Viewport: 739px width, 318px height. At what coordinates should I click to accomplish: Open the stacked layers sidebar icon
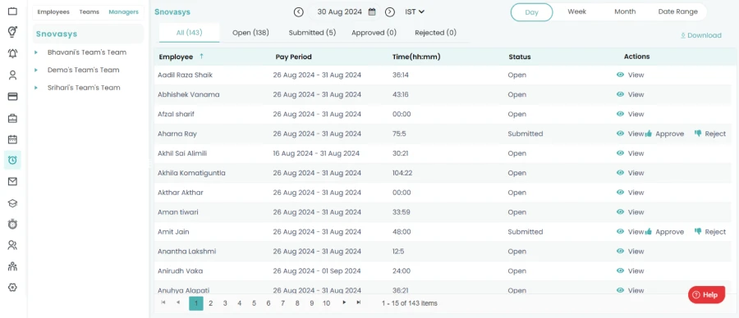tap(12, 203)
